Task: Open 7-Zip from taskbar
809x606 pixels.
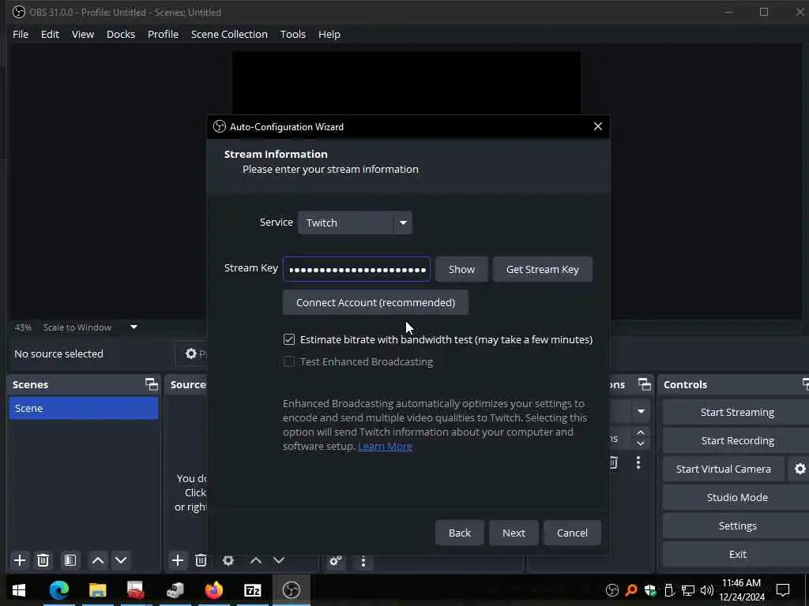Action: tap(252, 590)
